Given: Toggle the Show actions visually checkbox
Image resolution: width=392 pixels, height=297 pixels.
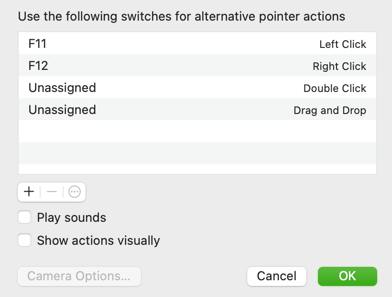Looking at the screenshot, I should tap(24, 240).
